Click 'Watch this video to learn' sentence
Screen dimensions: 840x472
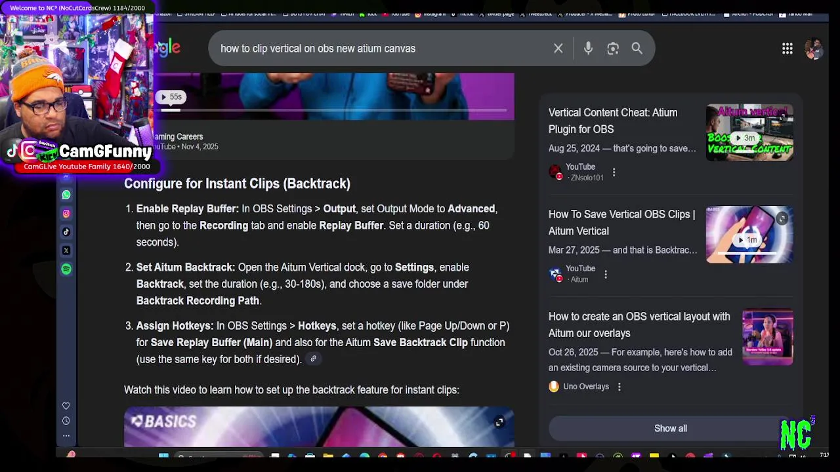(291, 389)
